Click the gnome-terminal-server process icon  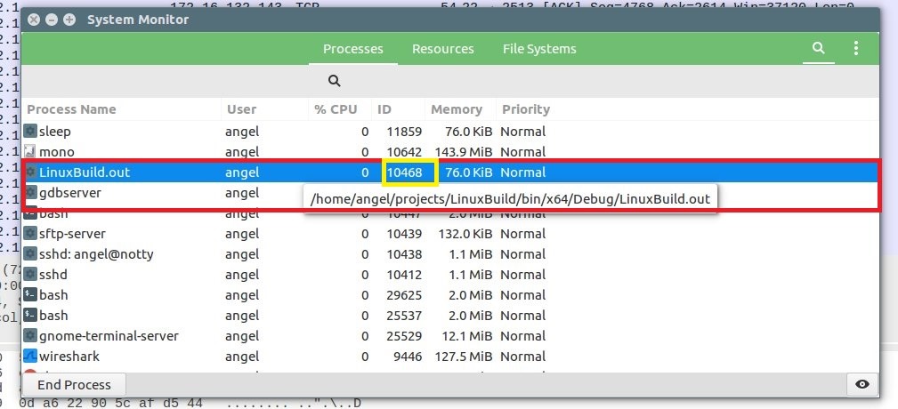pyautogui.click(x=30, y=336)
